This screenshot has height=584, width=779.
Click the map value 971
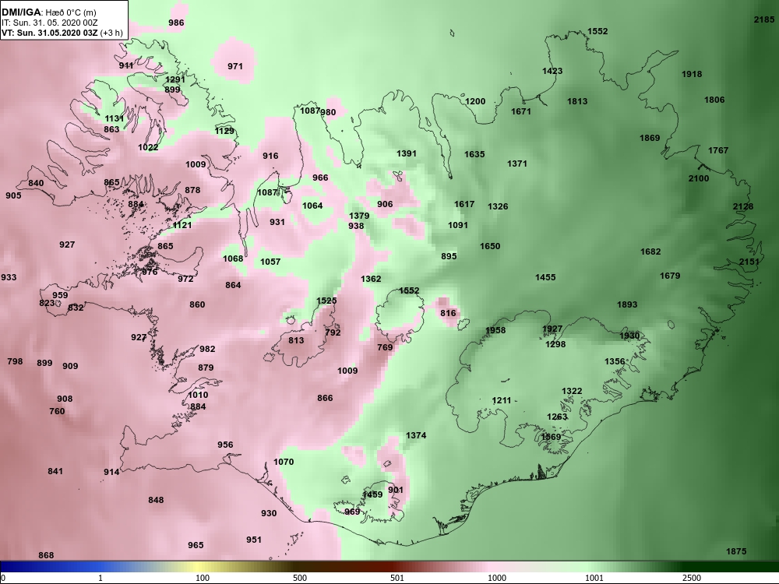click(235, 66)
